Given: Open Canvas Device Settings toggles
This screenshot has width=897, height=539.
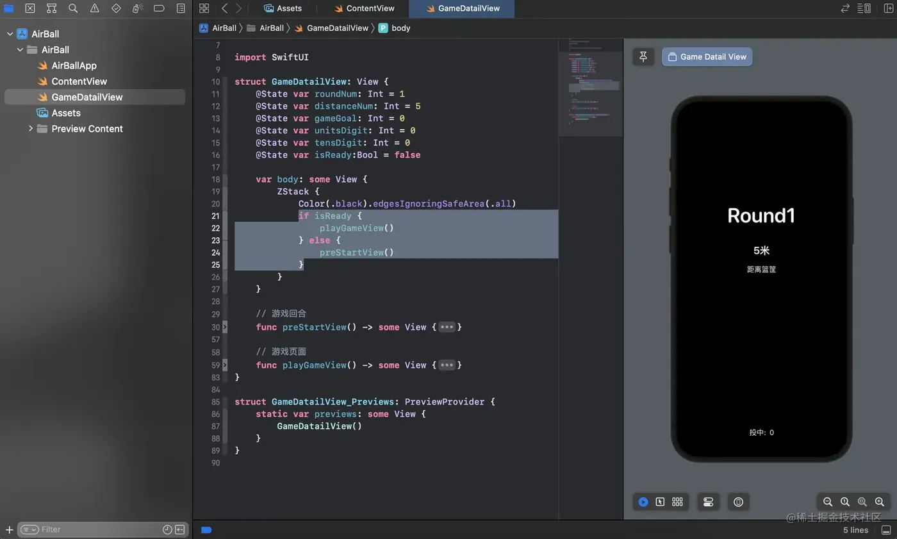Looking at the screenshot, I should 708,502.
